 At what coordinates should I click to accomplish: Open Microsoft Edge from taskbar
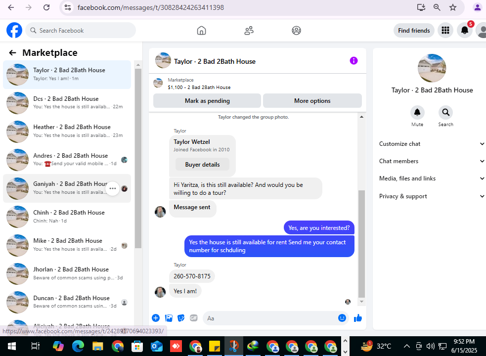[x=78, y=346]
